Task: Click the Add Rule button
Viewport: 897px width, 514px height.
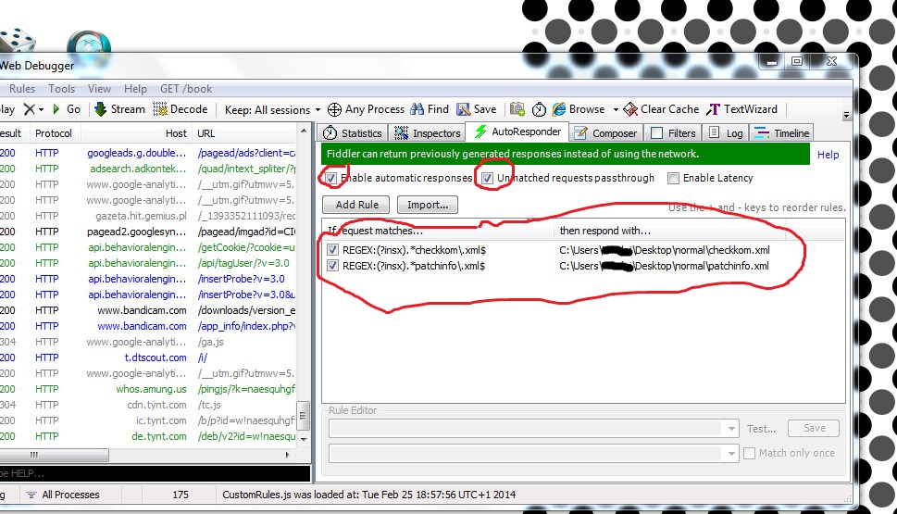Action: coord(355,205)
